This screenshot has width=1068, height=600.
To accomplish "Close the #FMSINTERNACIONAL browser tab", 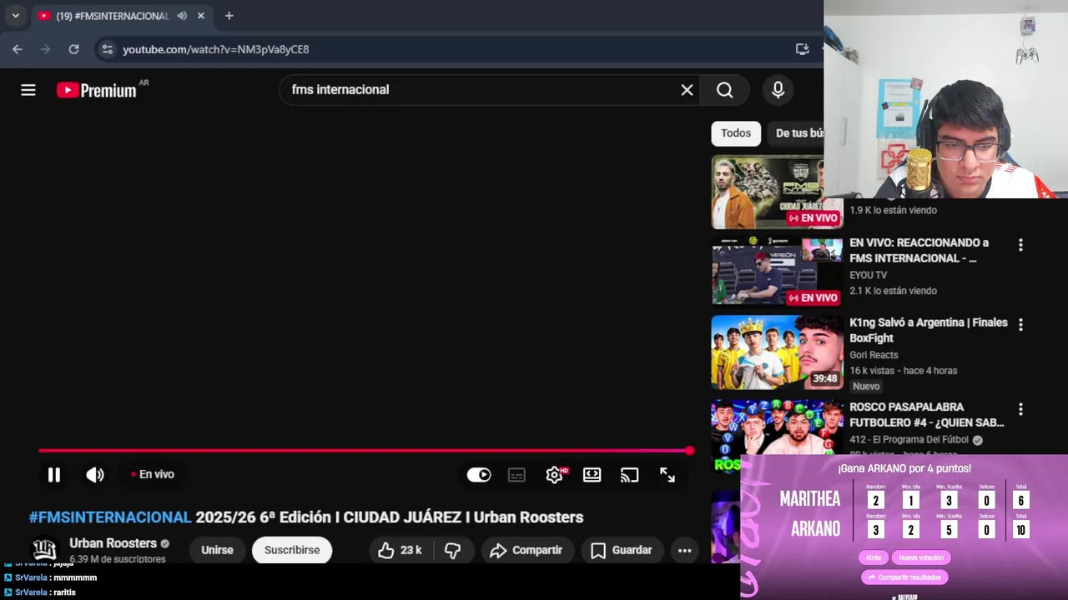I will pos(200,16).
